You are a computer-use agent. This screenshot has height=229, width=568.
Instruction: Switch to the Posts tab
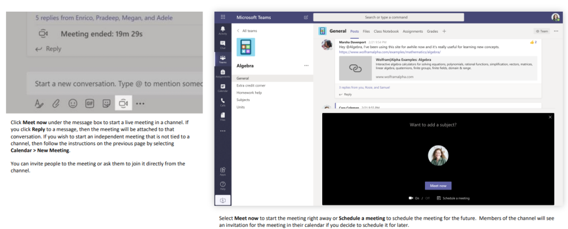click(354, 32)
